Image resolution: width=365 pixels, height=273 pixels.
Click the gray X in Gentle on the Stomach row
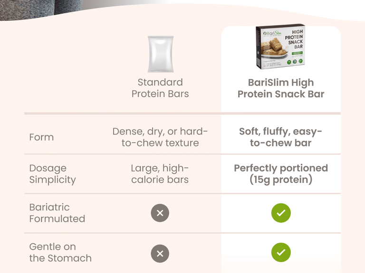pos(160,254)
